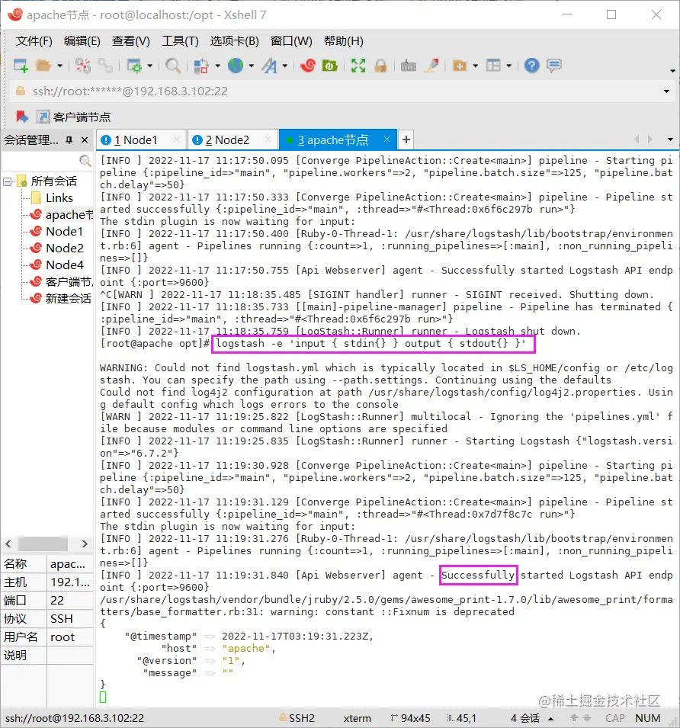Select the 新建会话 session in tree
The width and height of the screenshot is (680, 728).
tap(61, 299)
